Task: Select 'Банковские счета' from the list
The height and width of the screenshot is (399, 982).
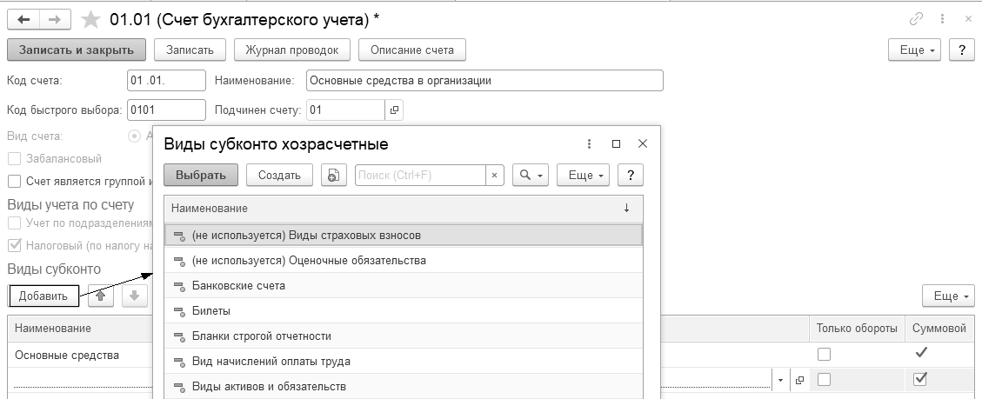Action: click(x=238, y=286)
